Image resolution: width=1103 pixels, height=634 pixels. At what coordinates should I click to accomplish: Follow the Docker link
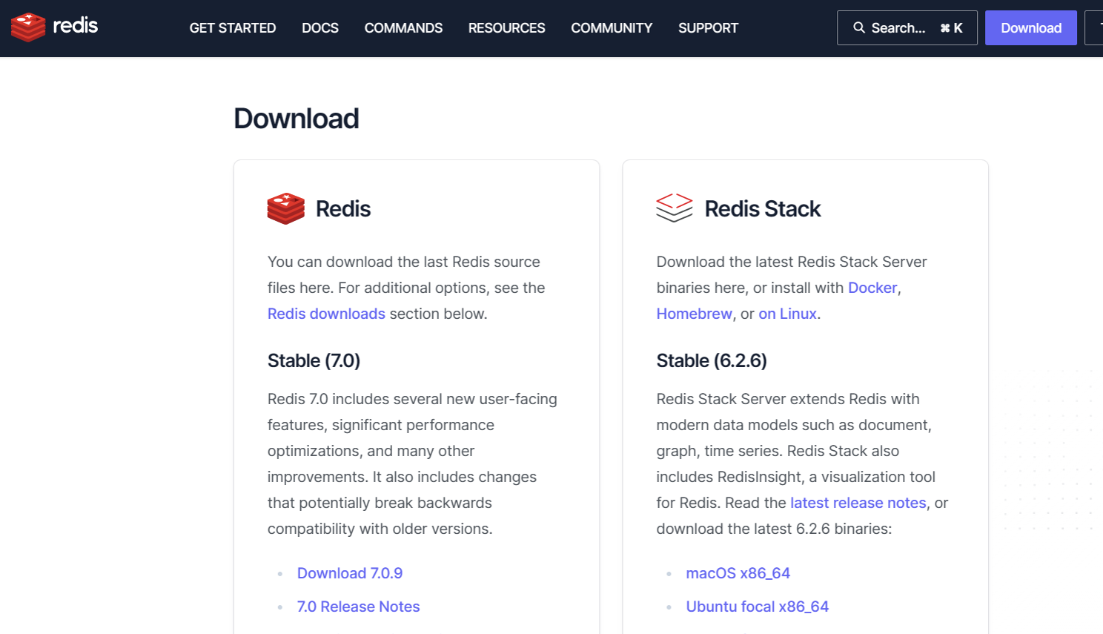872,288
